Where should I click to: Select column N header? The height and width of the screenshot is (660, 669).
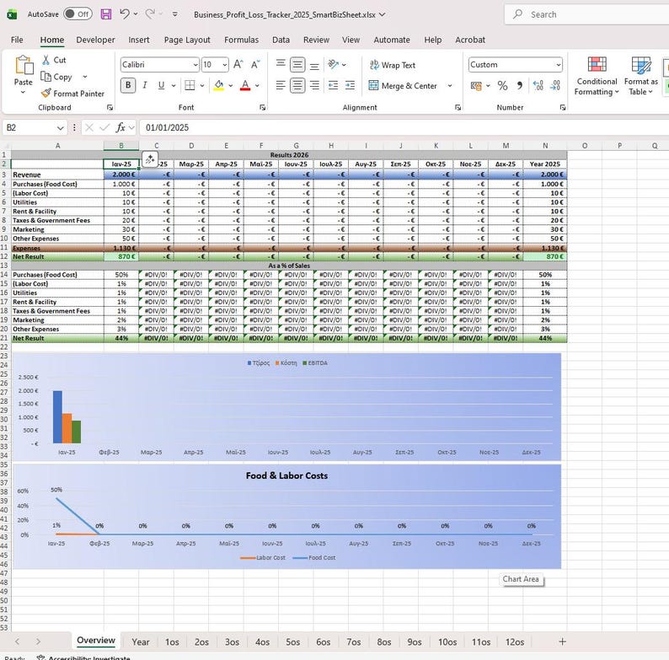pyautogui.click(x=545, y=146)
